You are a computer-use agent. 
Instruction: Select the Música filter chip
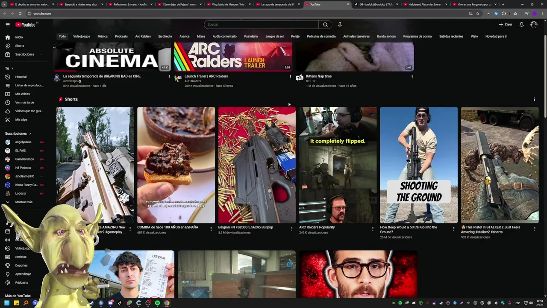tap(103, 36)
